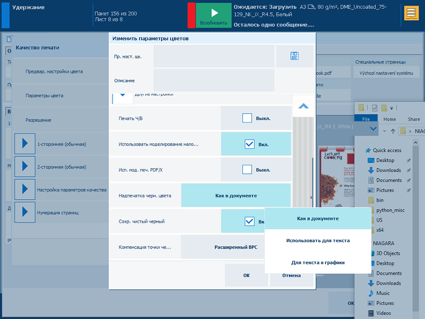Image resolution: width=425 pixels, height=319 pixels.
Task: Unpin Desktop using its pin icon
Action: (x=408, y=160)
